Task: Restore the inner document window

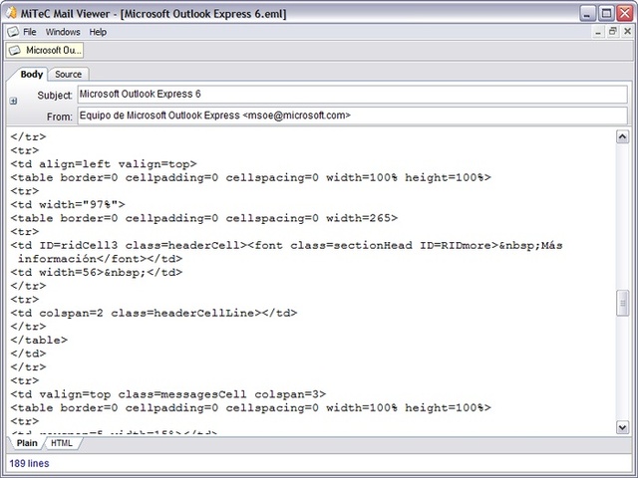Action: pyautogui.click(x=613, y=32)
